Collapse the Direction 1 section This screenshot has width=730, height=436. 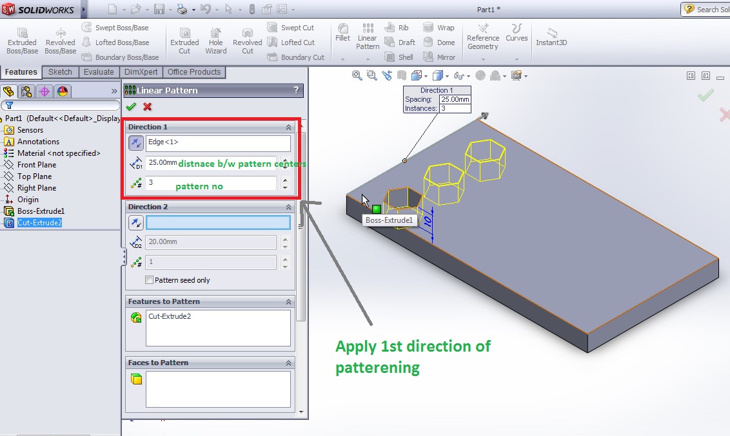point(290,127)
